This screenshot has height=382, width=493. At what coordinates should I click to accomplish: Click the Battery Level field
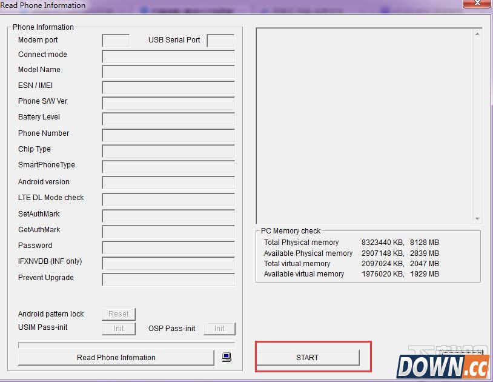click(x=168, y=119)
